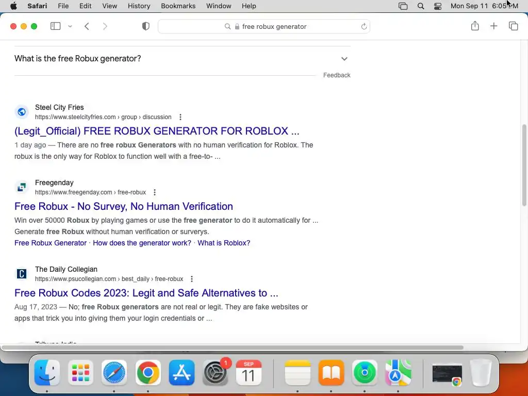Click the Freegenday site favicon
Image resolution: width=528 pixels, height=396 pixels.
point(22,187)
